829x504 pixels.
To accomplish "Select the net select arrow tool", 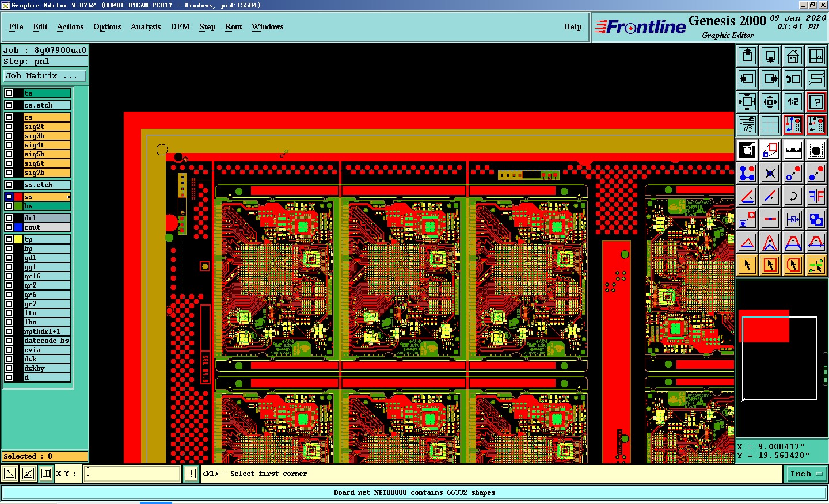I will tap(816, 265).
